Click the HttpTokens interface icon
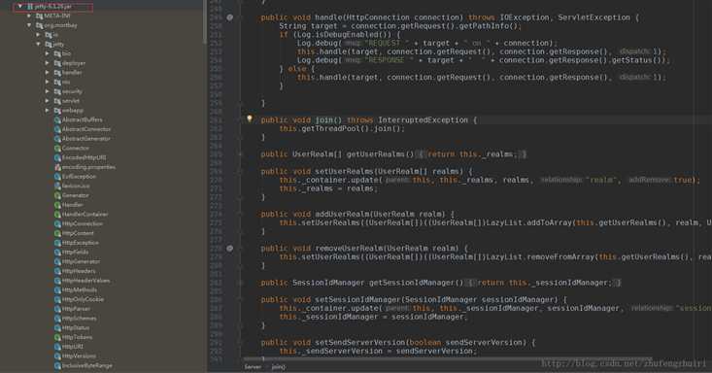The width and height of the screenshot is (712, 373). [57, 337]
